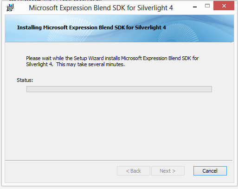
Task: Click the 'This may take several minutes' text
Action: point(90,64)
